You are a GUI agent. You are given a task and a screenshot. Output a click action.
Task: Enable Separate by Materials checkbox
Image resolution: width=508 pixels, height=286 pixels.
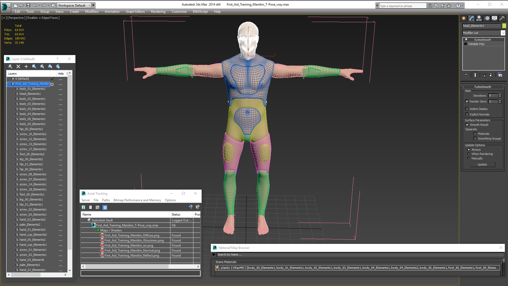[x=475, y=134]
